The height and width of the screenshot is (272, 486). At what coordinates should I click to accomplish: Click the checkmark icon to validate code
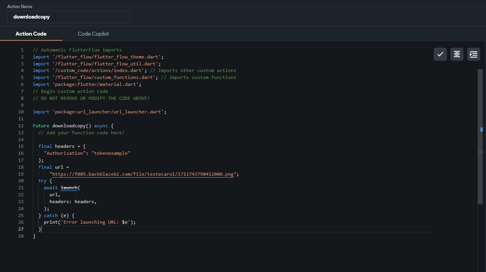pyautogui.click(x=440, y=55)
